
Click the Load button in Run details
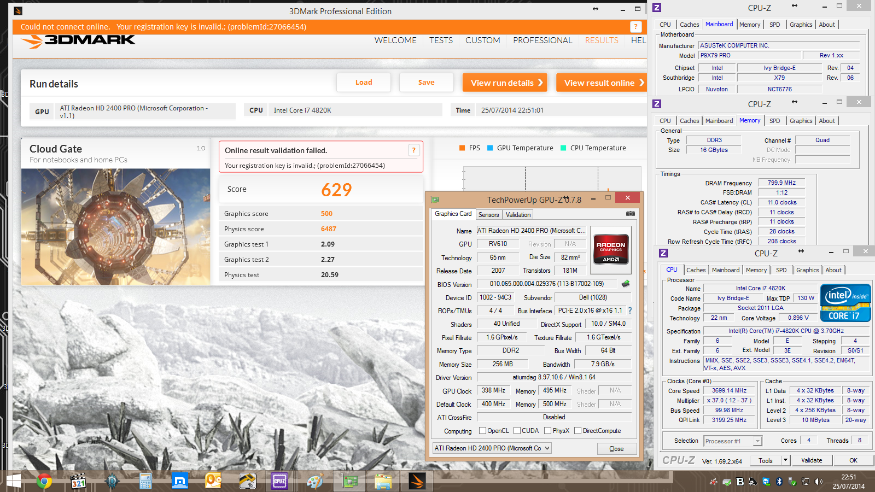(x=364, y=83)
